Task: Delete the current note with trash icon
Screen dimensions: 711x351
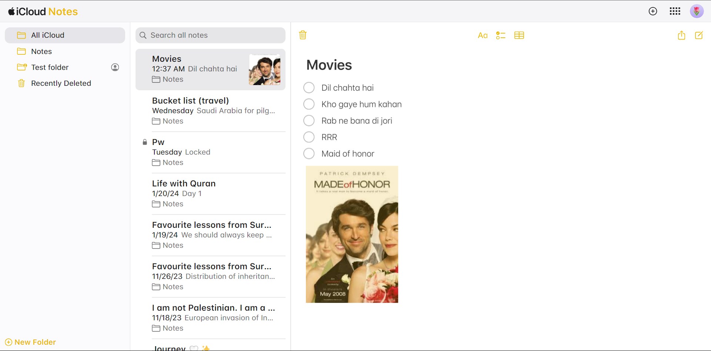Action: point(303,35)
